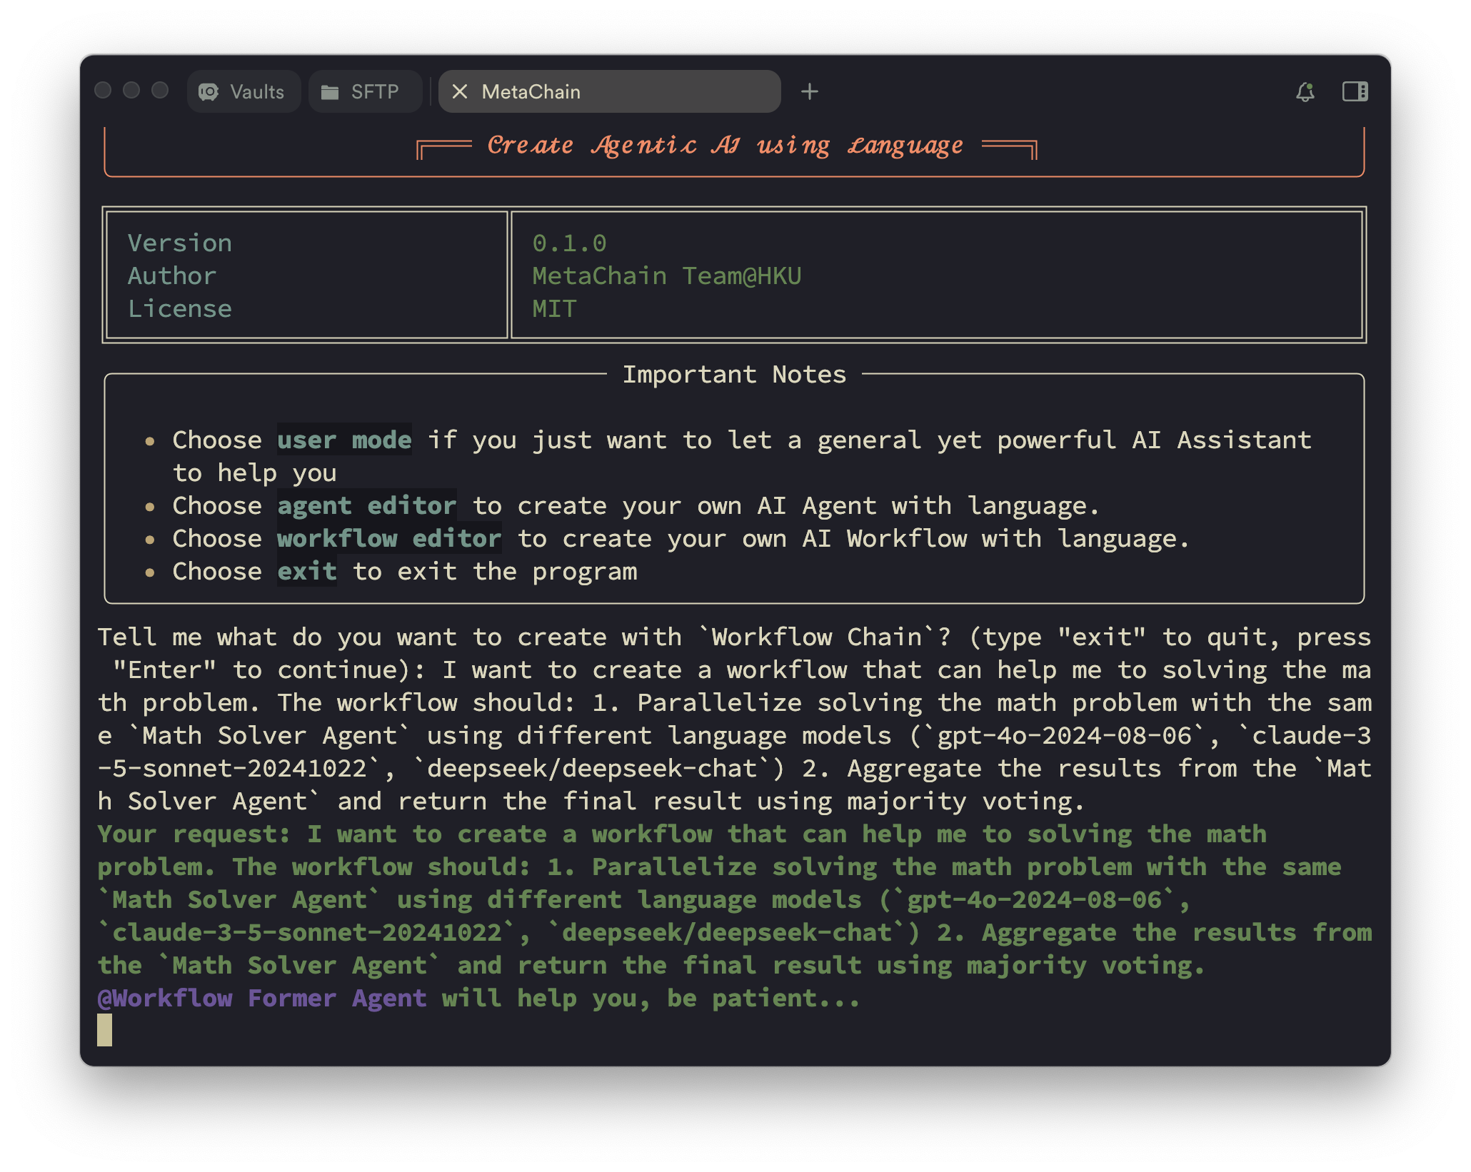
Task: Click the 'MetaChain Team@HKU' author text
Action: (668, 276)
